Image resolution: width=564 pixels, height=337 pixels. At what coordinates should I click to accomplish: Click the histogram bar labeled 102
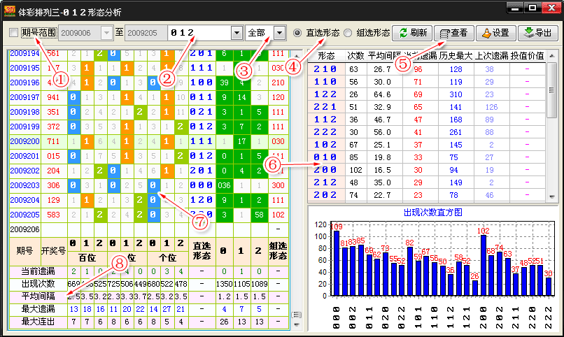[483, 265]
